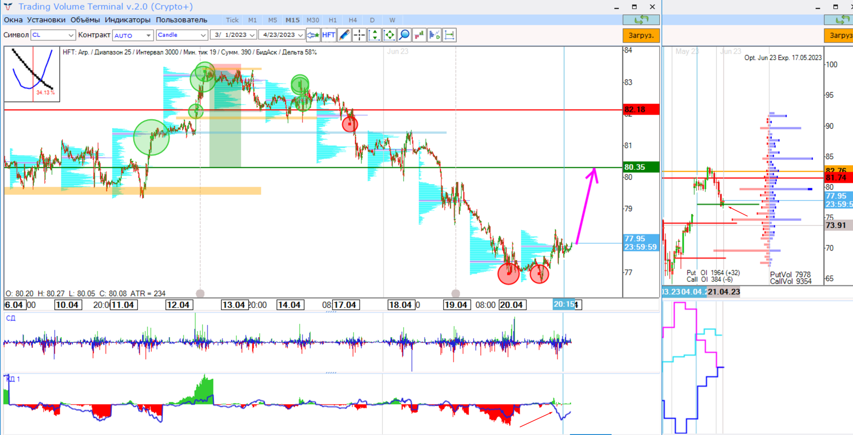
Task: Click the blue 77.95 current price label
Action: click(641, 243)
